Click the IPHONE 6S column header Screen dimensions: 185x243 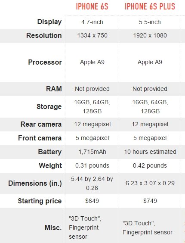pos(92,6)
